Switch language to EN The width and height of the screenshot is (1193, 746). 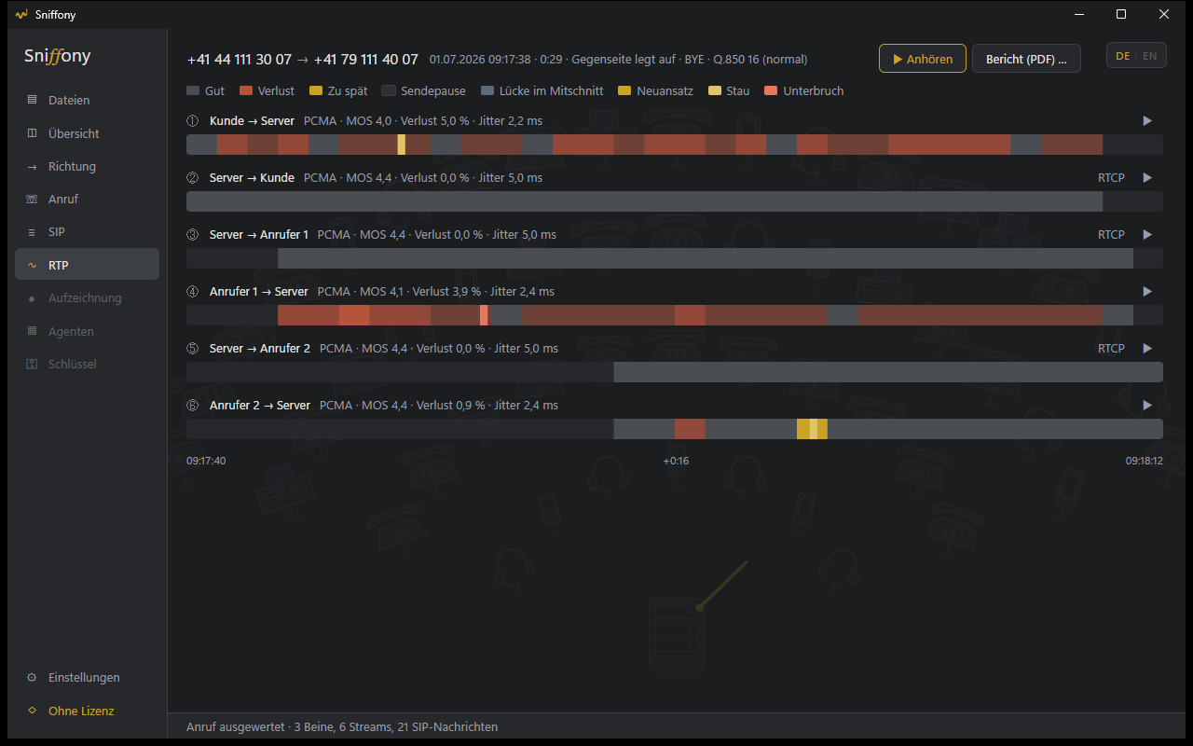pyautogui.click(x=1150, y=56)
